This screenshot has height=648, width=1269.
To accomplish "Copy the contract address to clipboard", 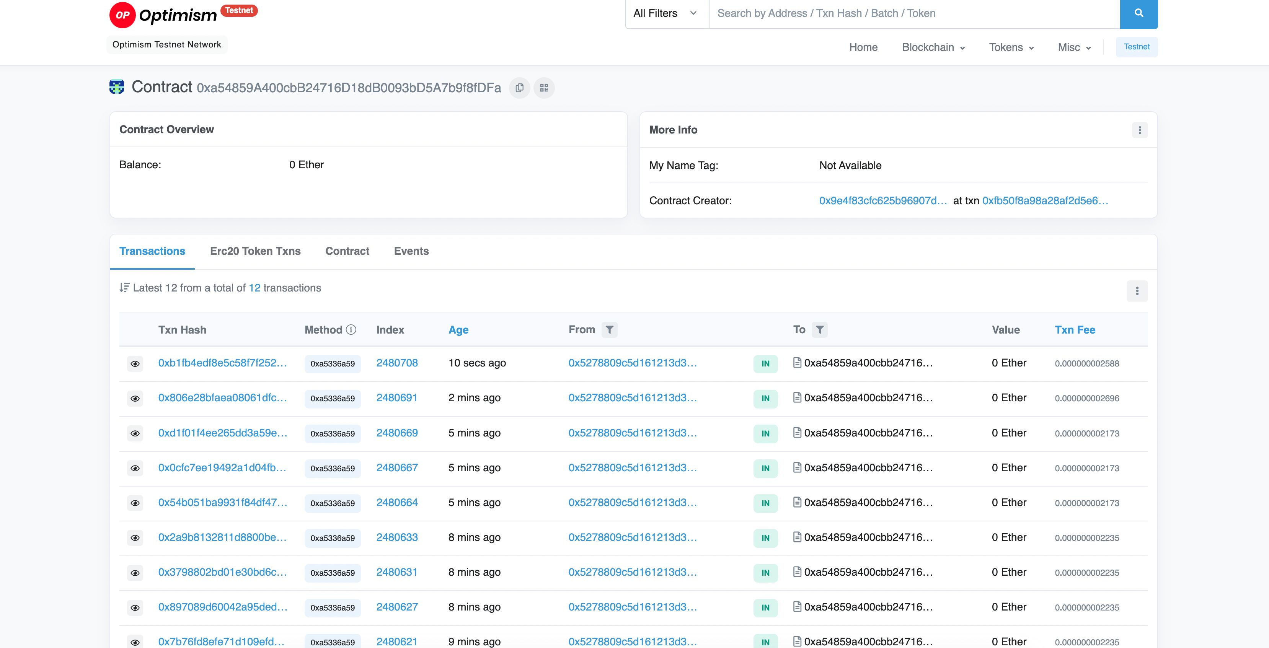I will pyautogui.click(x=519, y=88).
